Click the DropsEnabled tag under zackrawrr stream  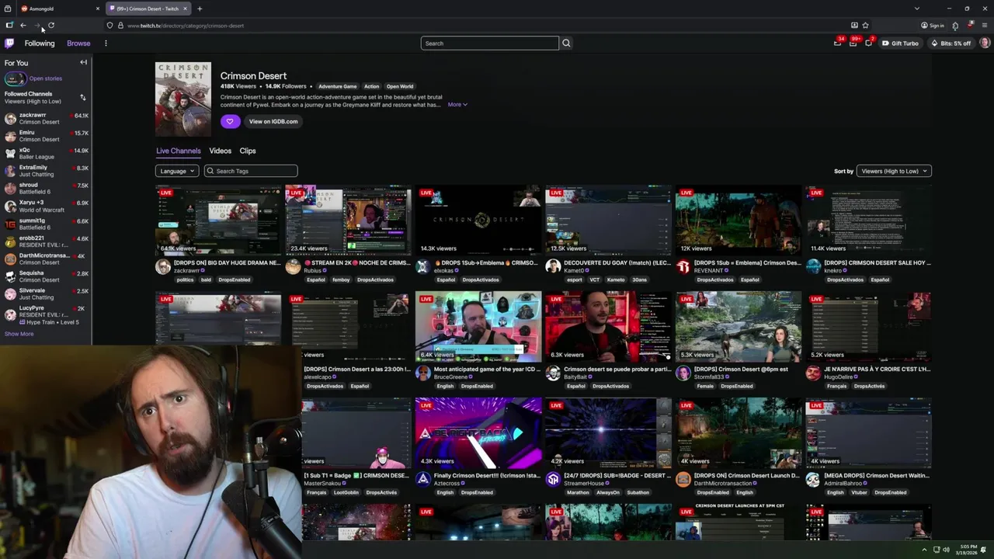234,279
